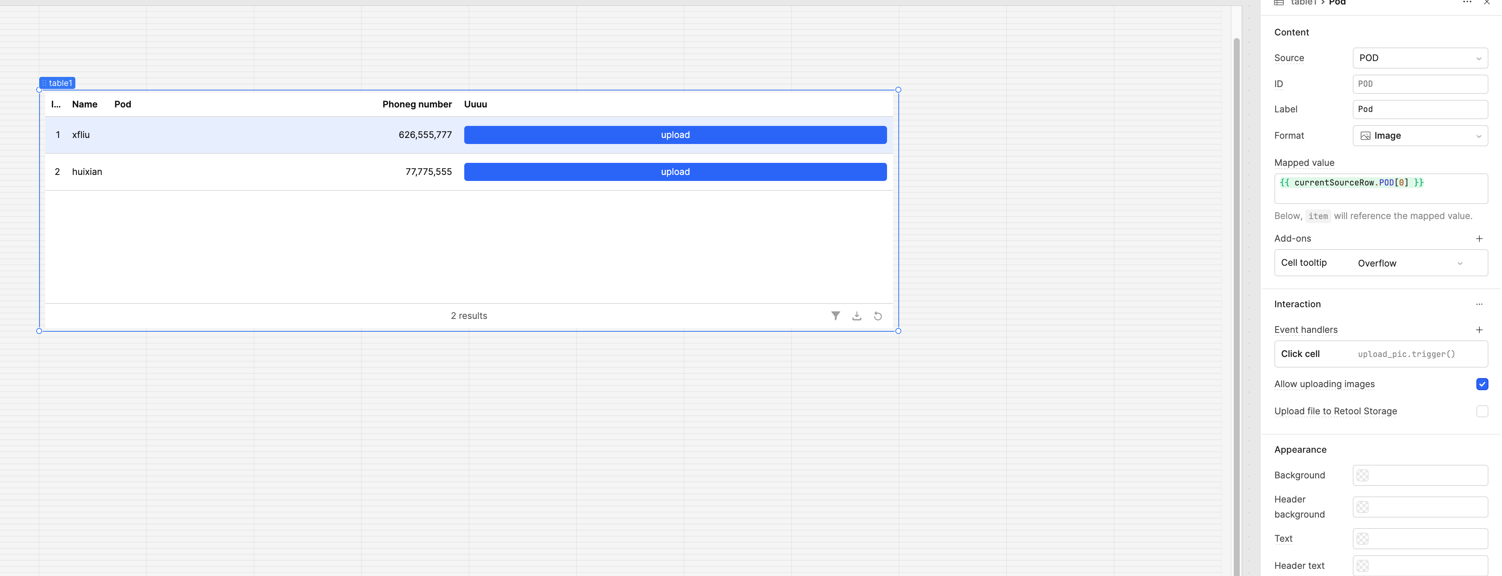The height and width of the screenshot is (576, 1502).
Task: Click the Uuuu column header
Action: click(475, 104)
